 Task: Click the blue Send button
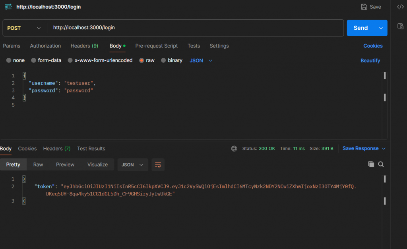pyautogui.click(x=360, y=28)
